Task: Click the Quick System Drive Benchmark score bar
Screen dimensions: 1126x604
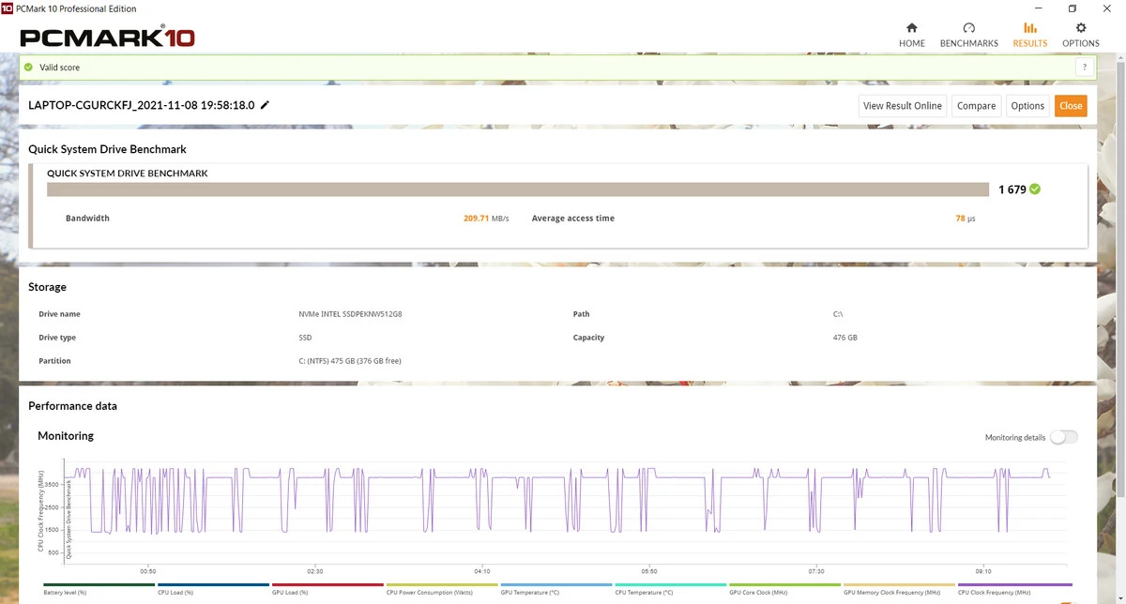Action: click(518, 189)
